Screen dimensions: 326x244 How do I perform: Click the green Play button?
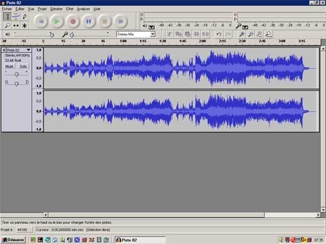pos(56,21)
